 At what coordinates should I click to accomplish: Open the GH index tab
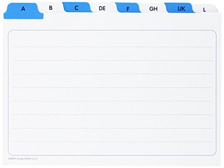pyautogui.click(x=154, y=9)
